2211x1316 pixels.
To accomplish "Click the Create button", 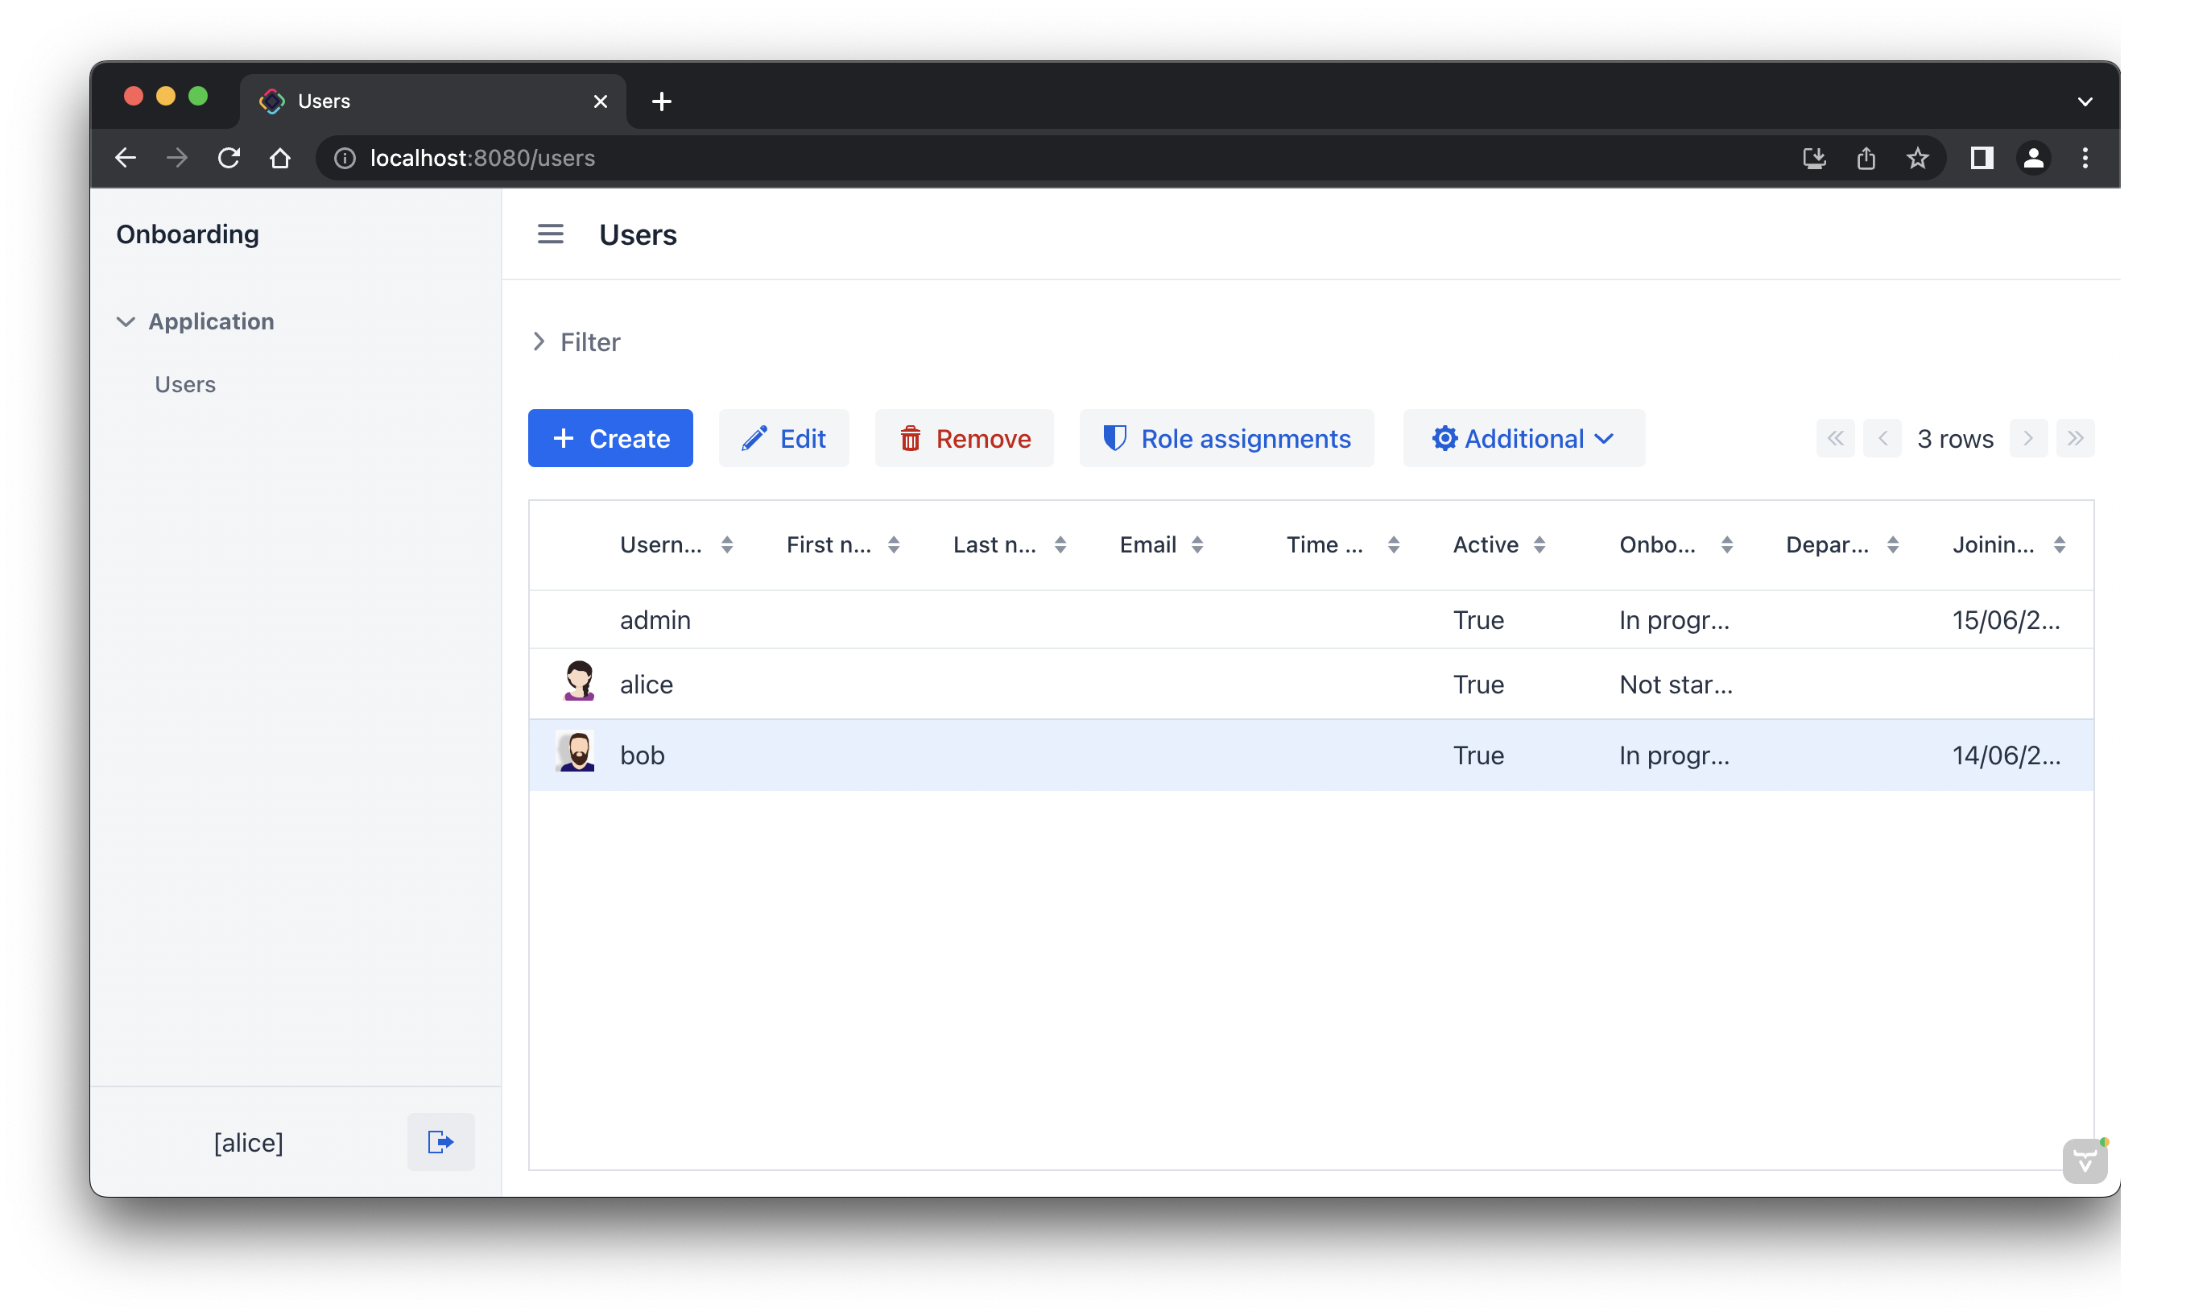I will click(x=610, y=438).
